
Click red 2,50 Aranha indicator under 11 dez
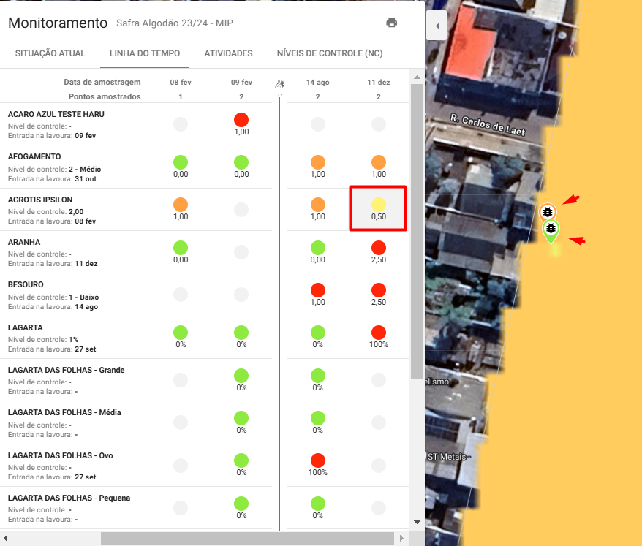coord(378,248)
